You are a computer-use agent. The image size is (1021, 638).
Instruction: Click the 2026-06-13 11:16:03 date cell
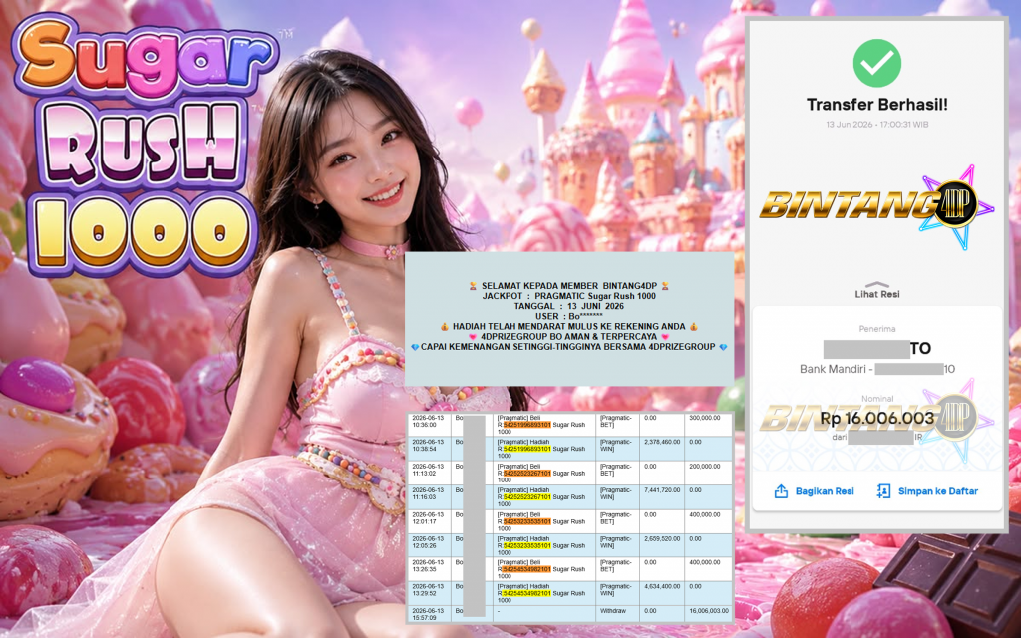[x=430, y=496]
